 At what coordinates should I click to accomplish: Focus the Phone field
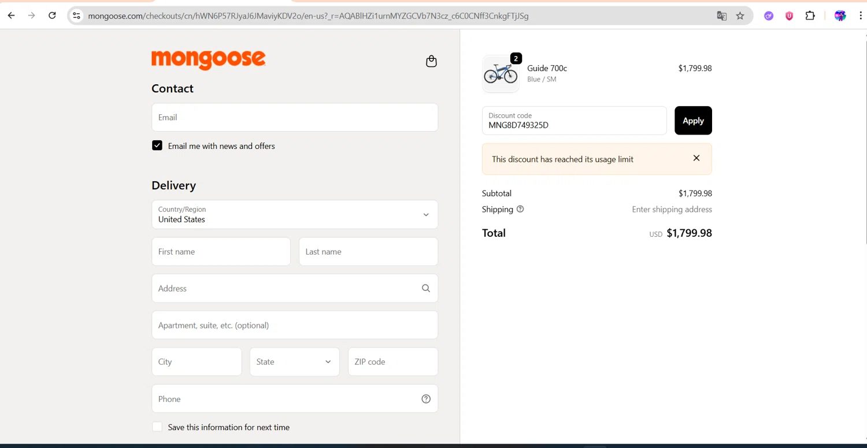tap(295, 399)
